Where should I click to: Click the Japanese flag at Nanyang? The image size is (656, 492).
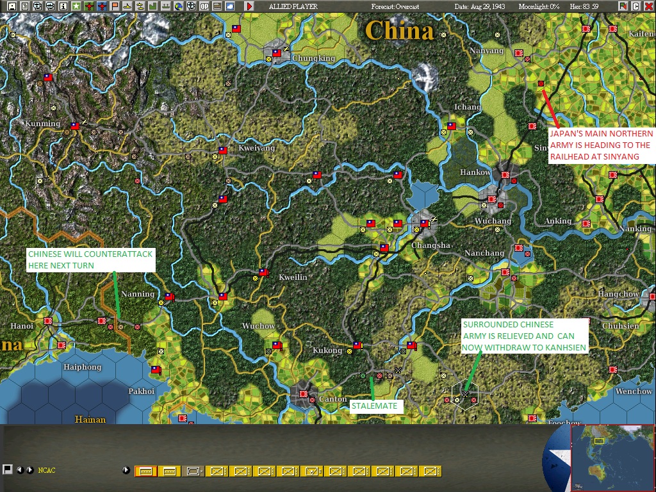(x=519, y=53)
